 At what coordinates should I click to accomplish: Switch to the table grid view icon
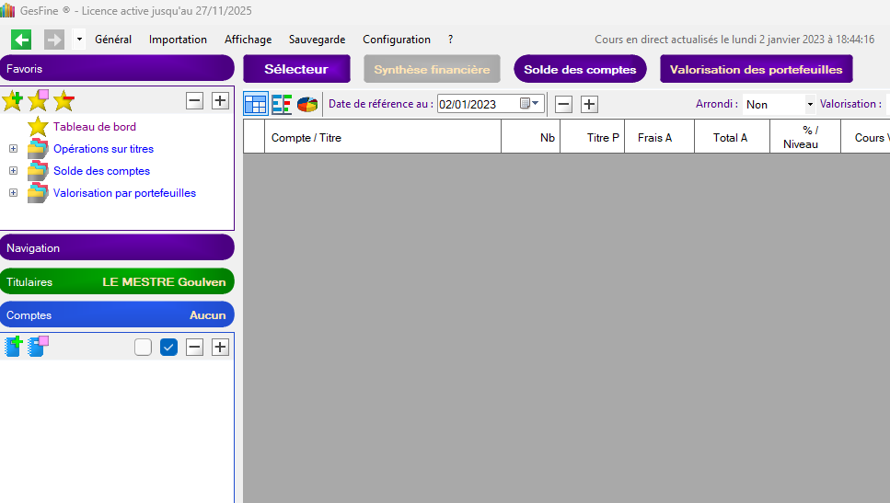point(255,104)
